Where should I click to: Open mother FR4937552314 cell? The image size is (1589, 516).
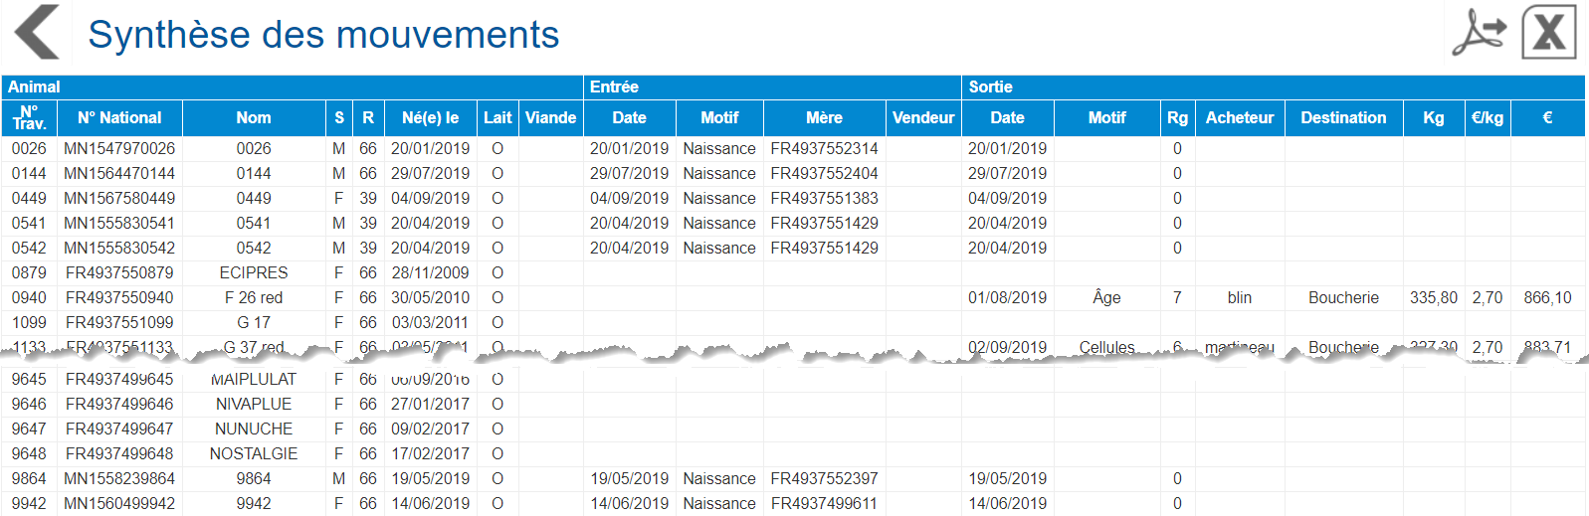tap(824, 148)
